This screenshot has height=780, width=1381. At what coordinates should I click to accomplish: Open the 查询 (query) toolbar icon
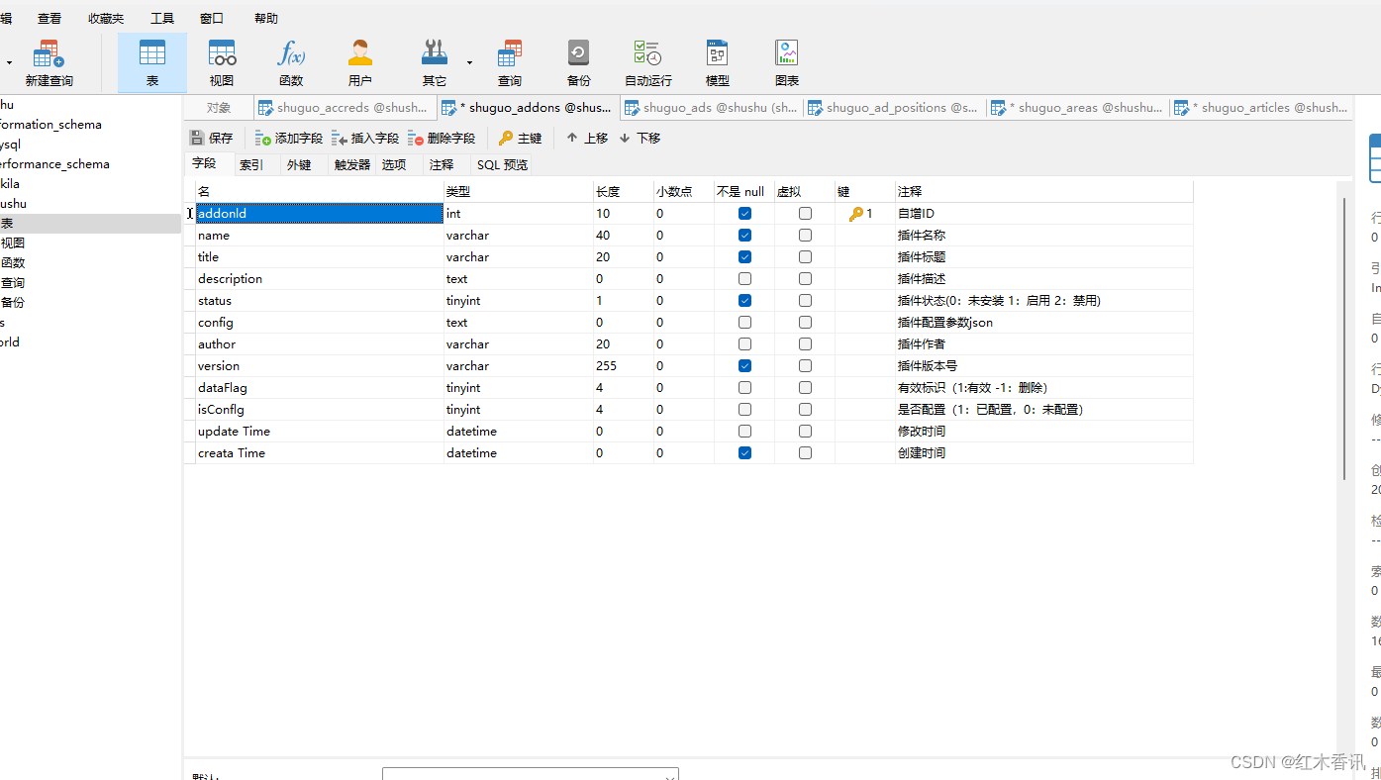(510, 63)
